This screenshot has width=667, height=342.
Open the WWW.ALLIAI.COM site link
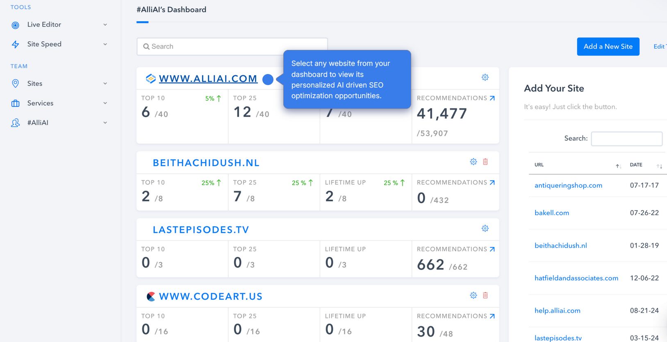208,79
